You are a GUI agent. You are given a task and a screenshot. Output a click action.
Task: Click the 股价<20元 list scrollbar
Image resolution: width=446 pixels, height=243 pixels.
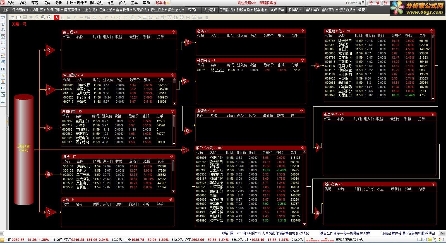(304, 188)
